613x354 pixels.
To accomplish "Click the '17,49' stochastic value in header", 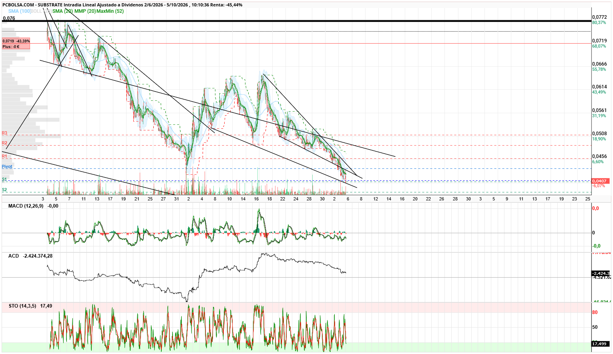I will [x=46, y=306].
